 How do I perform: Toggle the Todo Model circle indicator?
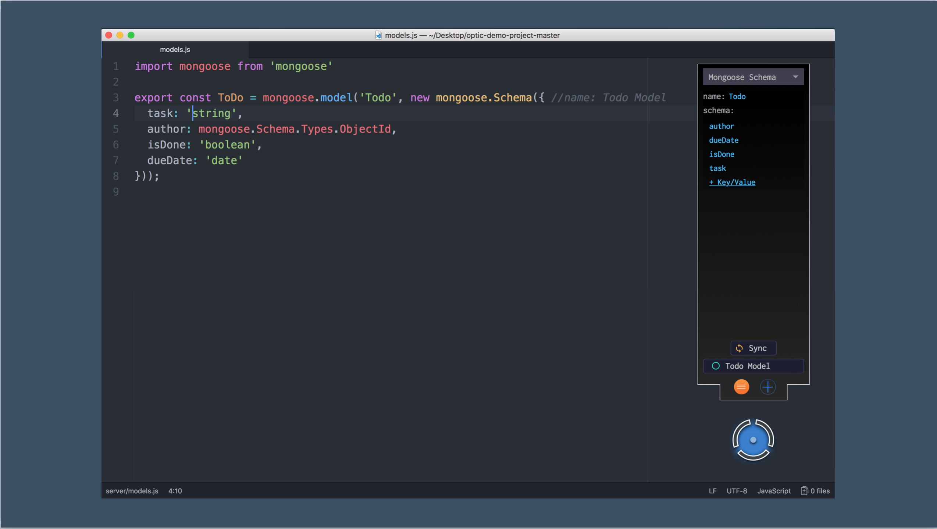click(716, 366)
